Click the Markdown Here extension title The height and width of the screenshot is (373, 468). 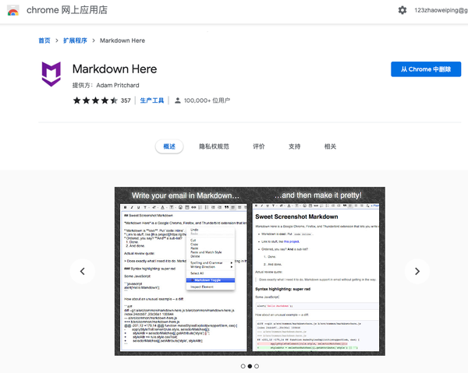(x=115, y=69)
